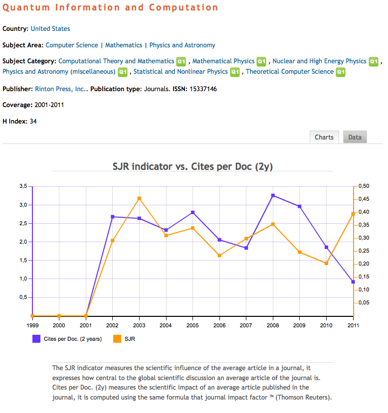Toggle the Cites per Doc. legend series

point(72,339)
